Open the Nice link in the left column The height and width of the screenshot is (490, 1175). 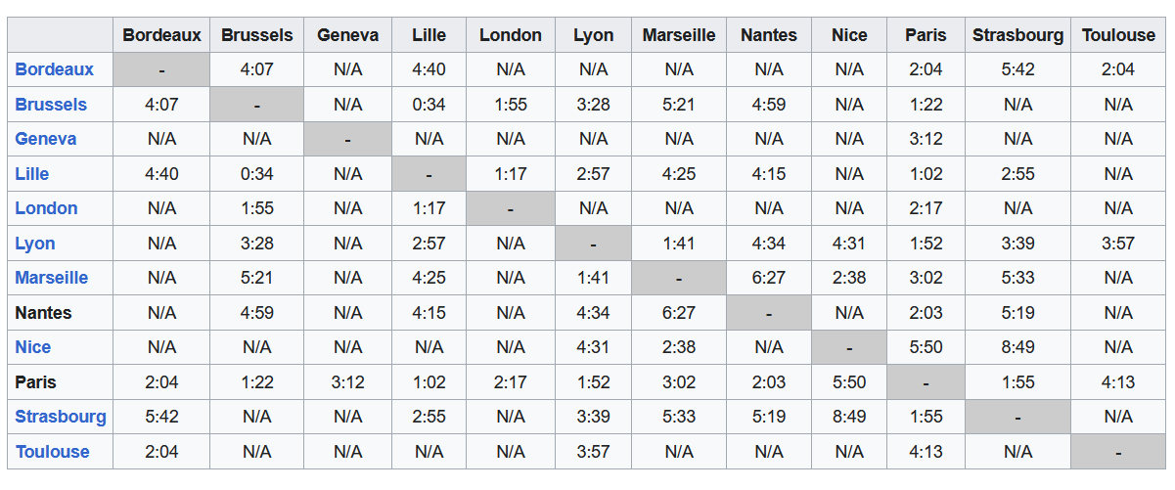[x=33, y=347]
